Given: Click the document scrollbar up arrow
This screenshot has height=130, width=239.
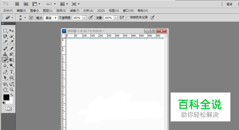Looking at the screenshot, I should (x=166, y=36).
